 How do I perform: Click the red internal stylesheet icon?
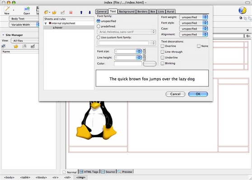(50, 23)
